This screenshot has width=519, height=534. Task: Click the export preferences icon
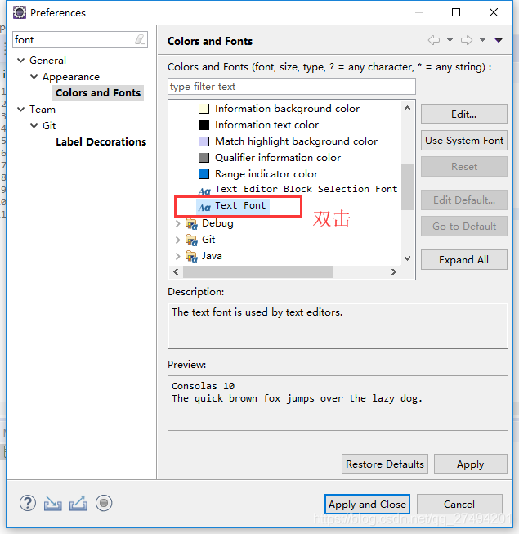(78, 504)
